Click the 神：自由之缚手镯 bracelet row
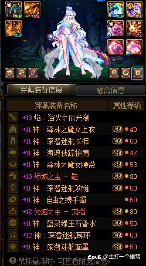The image size is (146, 266). click(76, 200)
